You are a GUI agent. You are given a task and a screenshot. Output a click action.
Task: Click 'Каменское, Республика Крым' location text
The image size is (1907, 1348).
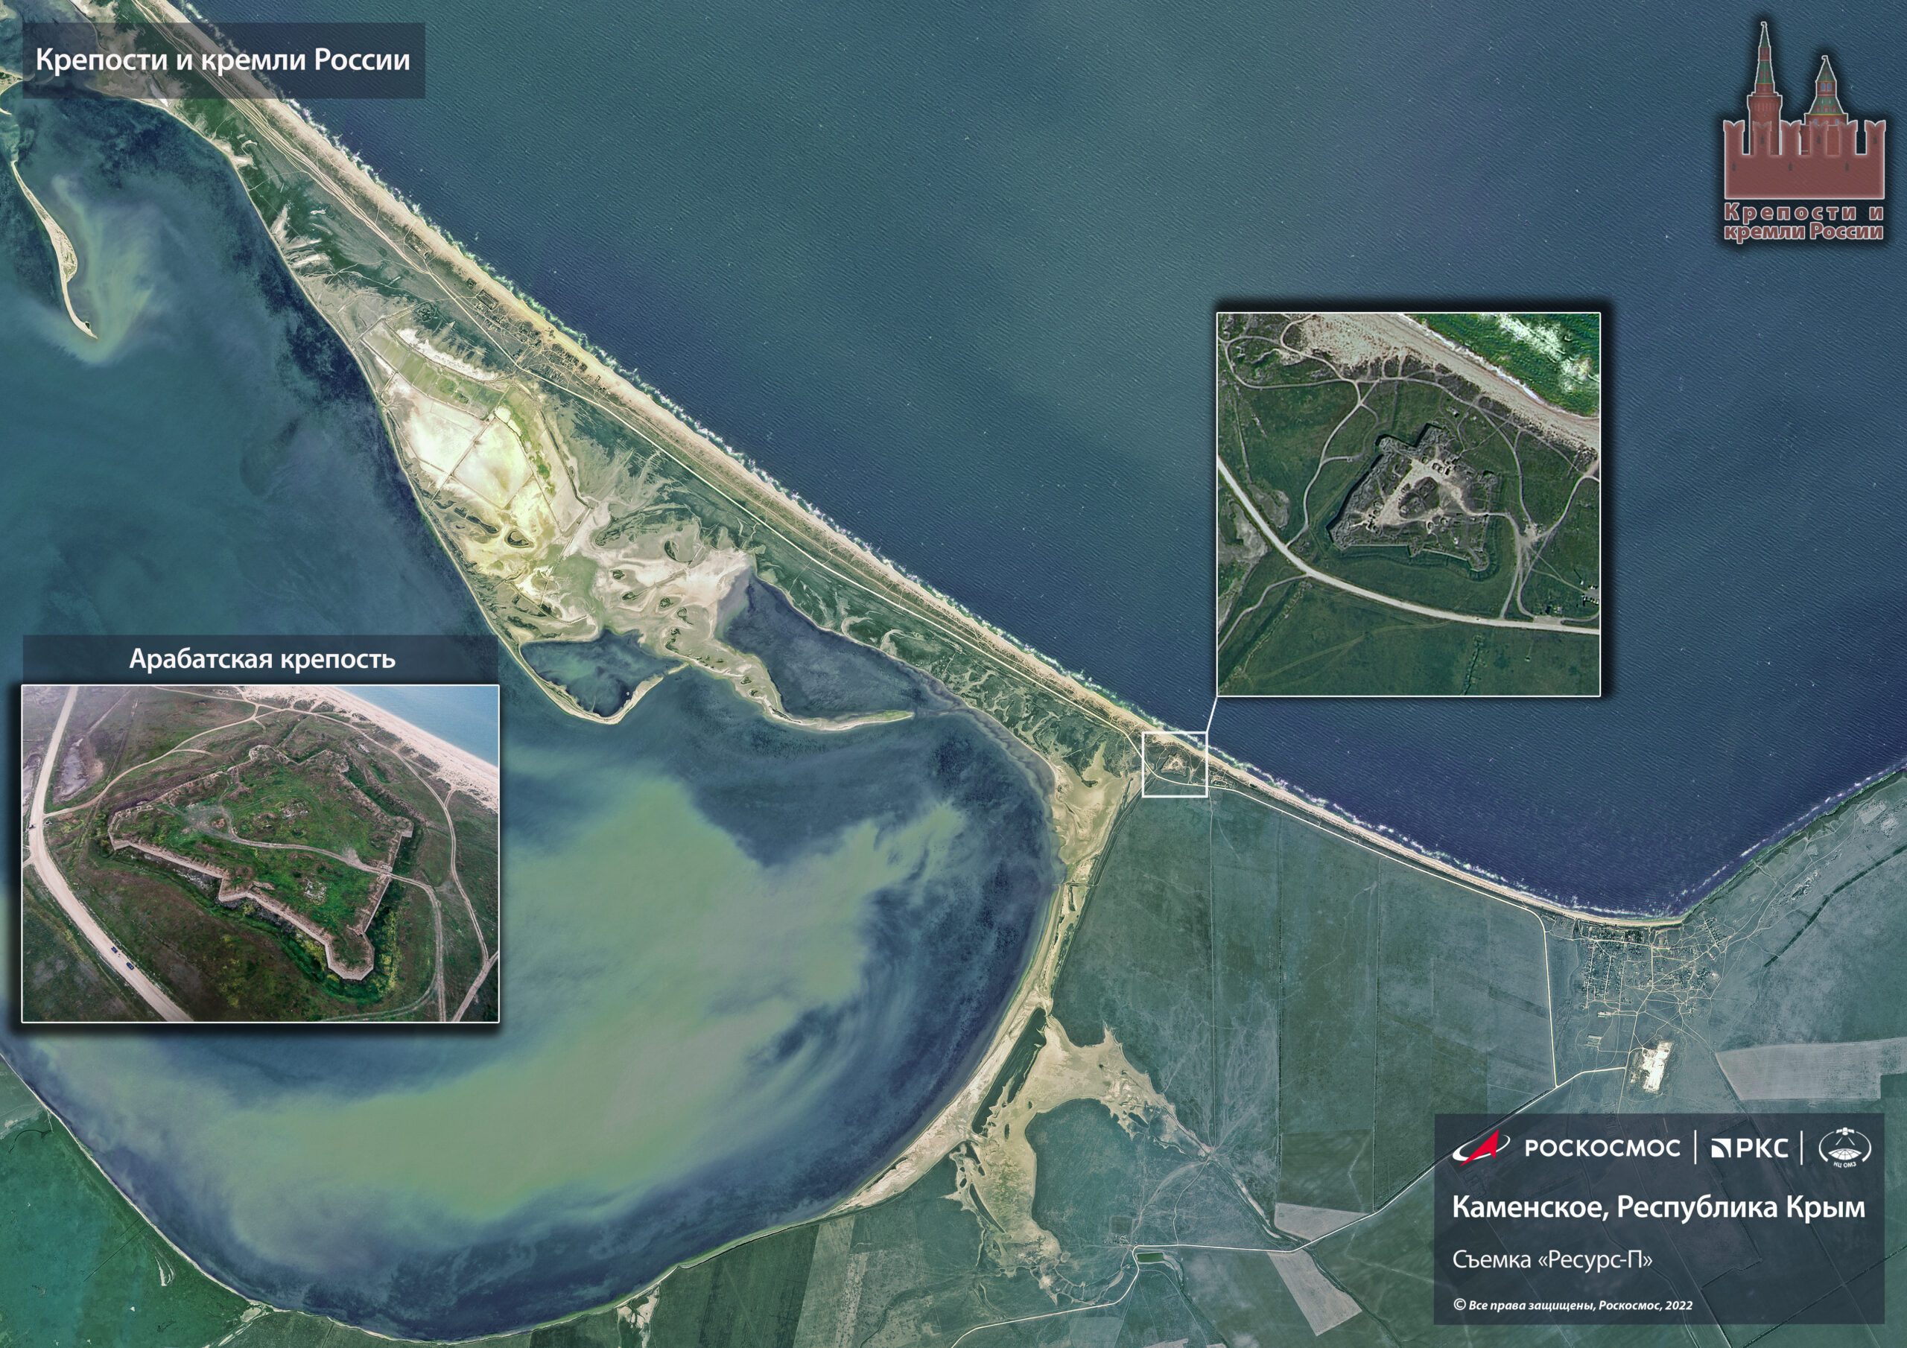coord(1658,1208)
